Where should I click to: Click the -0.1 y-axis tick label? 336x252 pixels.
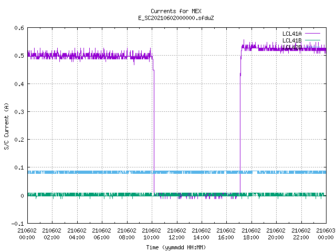click(x=17, y=224)
